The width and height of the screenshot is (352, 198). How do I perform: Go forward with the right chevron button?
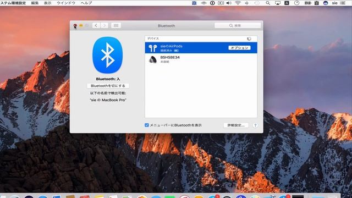(104, 26)
